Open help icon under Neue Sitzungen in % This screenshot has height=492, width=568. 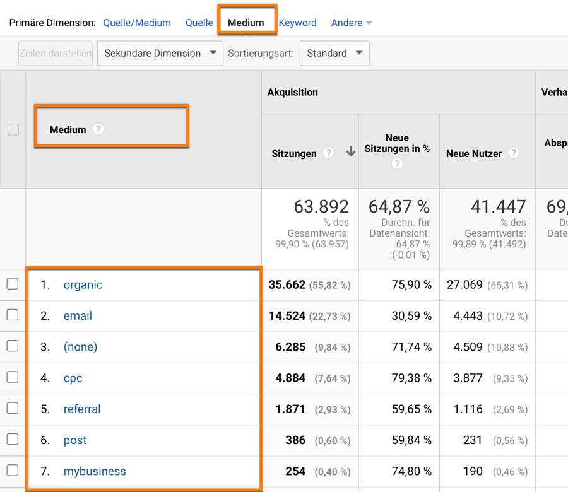(397, 164)
